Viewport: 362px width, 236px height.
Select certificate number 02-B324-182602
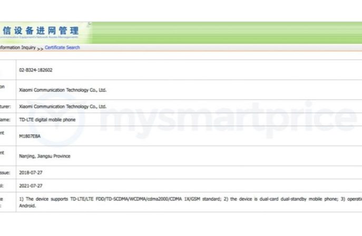[x=35, y=70]
